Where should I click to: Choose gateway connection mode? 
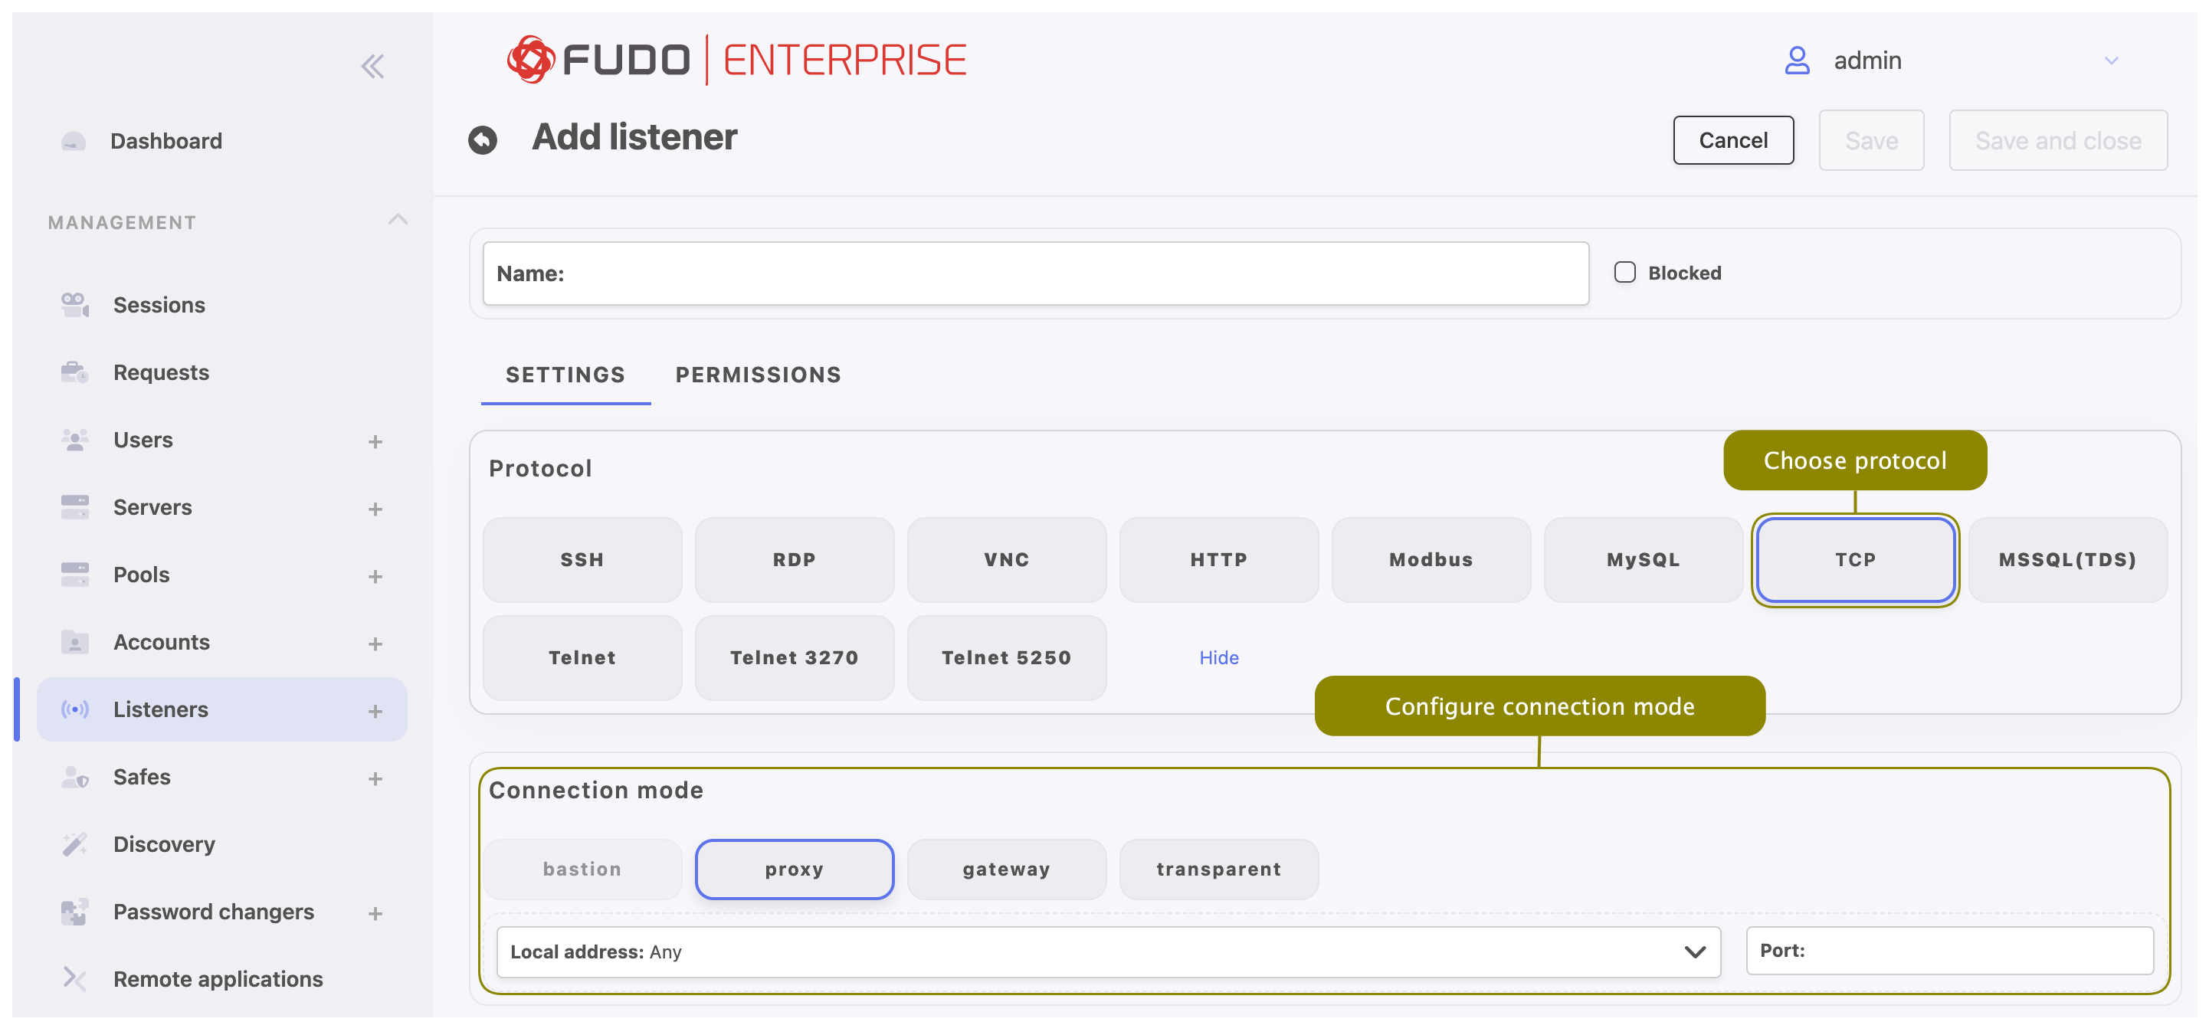click(1007, 869)
